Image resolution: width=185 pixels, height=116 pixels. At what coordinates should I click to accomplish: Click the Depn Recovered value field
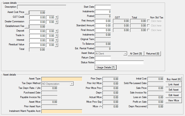coord(155,106)
